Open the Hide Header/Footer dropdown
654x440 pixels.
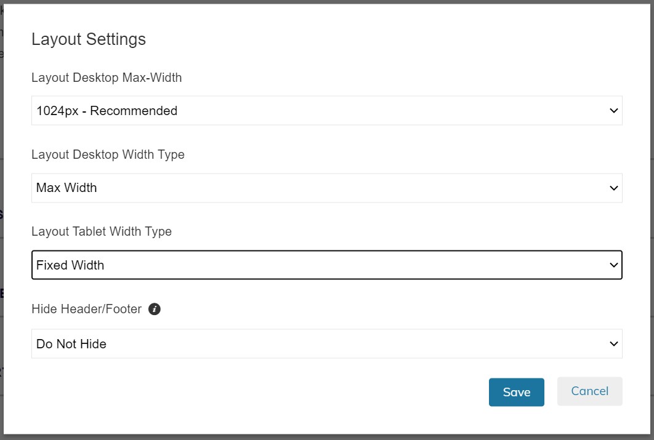pos(326,344)
